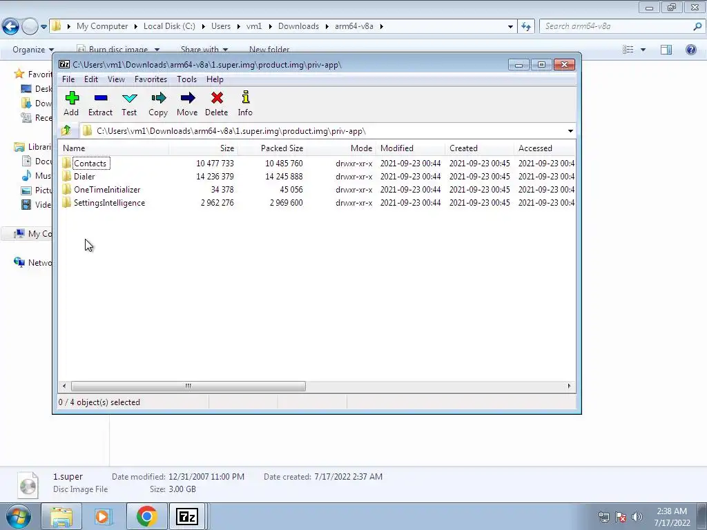
Task: Click the Accessed column header
Action: tap(545, 148)
